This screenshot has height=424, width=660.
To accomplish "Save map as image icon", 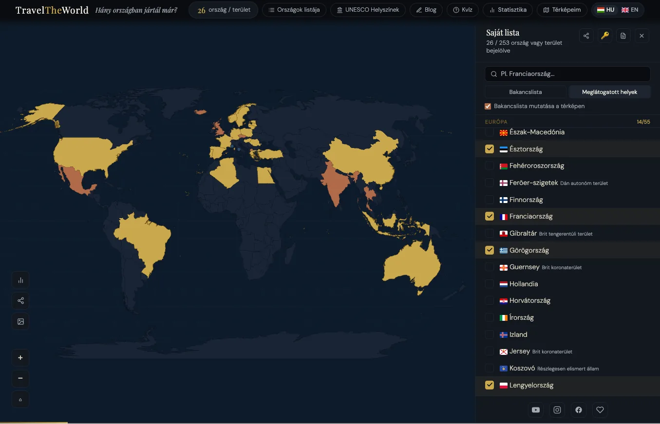I will (x=20, y=321).
